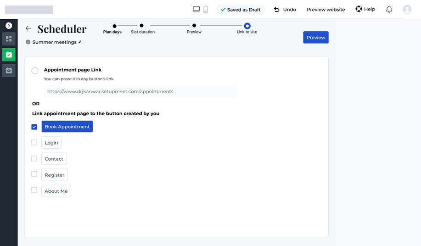Select the Appointment page Link radio button

[35, 70]
